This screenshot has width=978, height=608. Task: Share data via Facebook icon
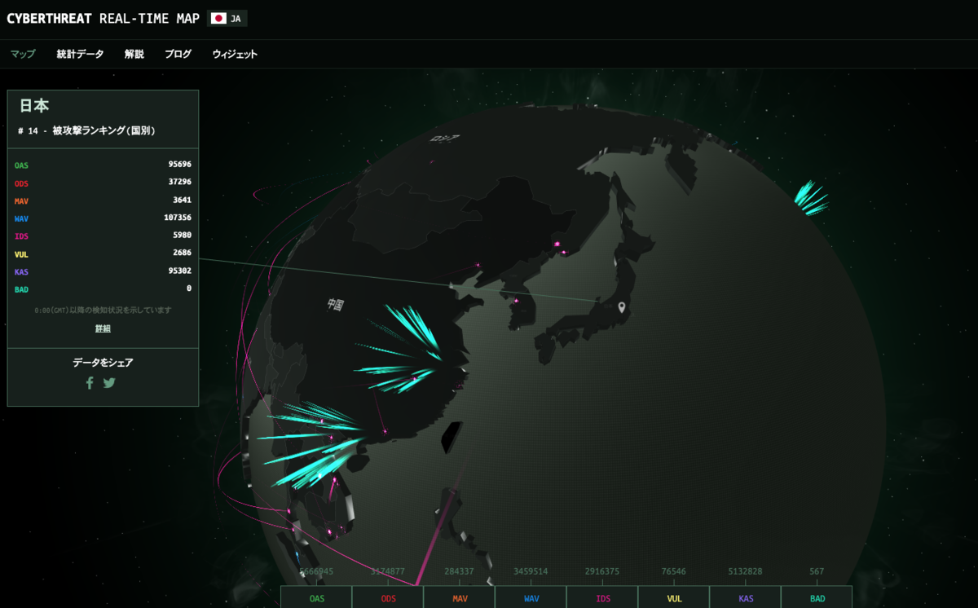tap(90, 382)
